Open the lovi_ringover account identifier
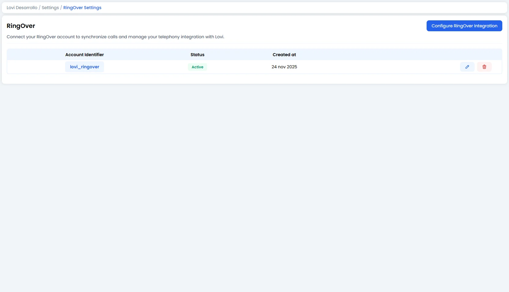Image resolution: width=509 pixels, height=292 pixels. click(85, 67)
